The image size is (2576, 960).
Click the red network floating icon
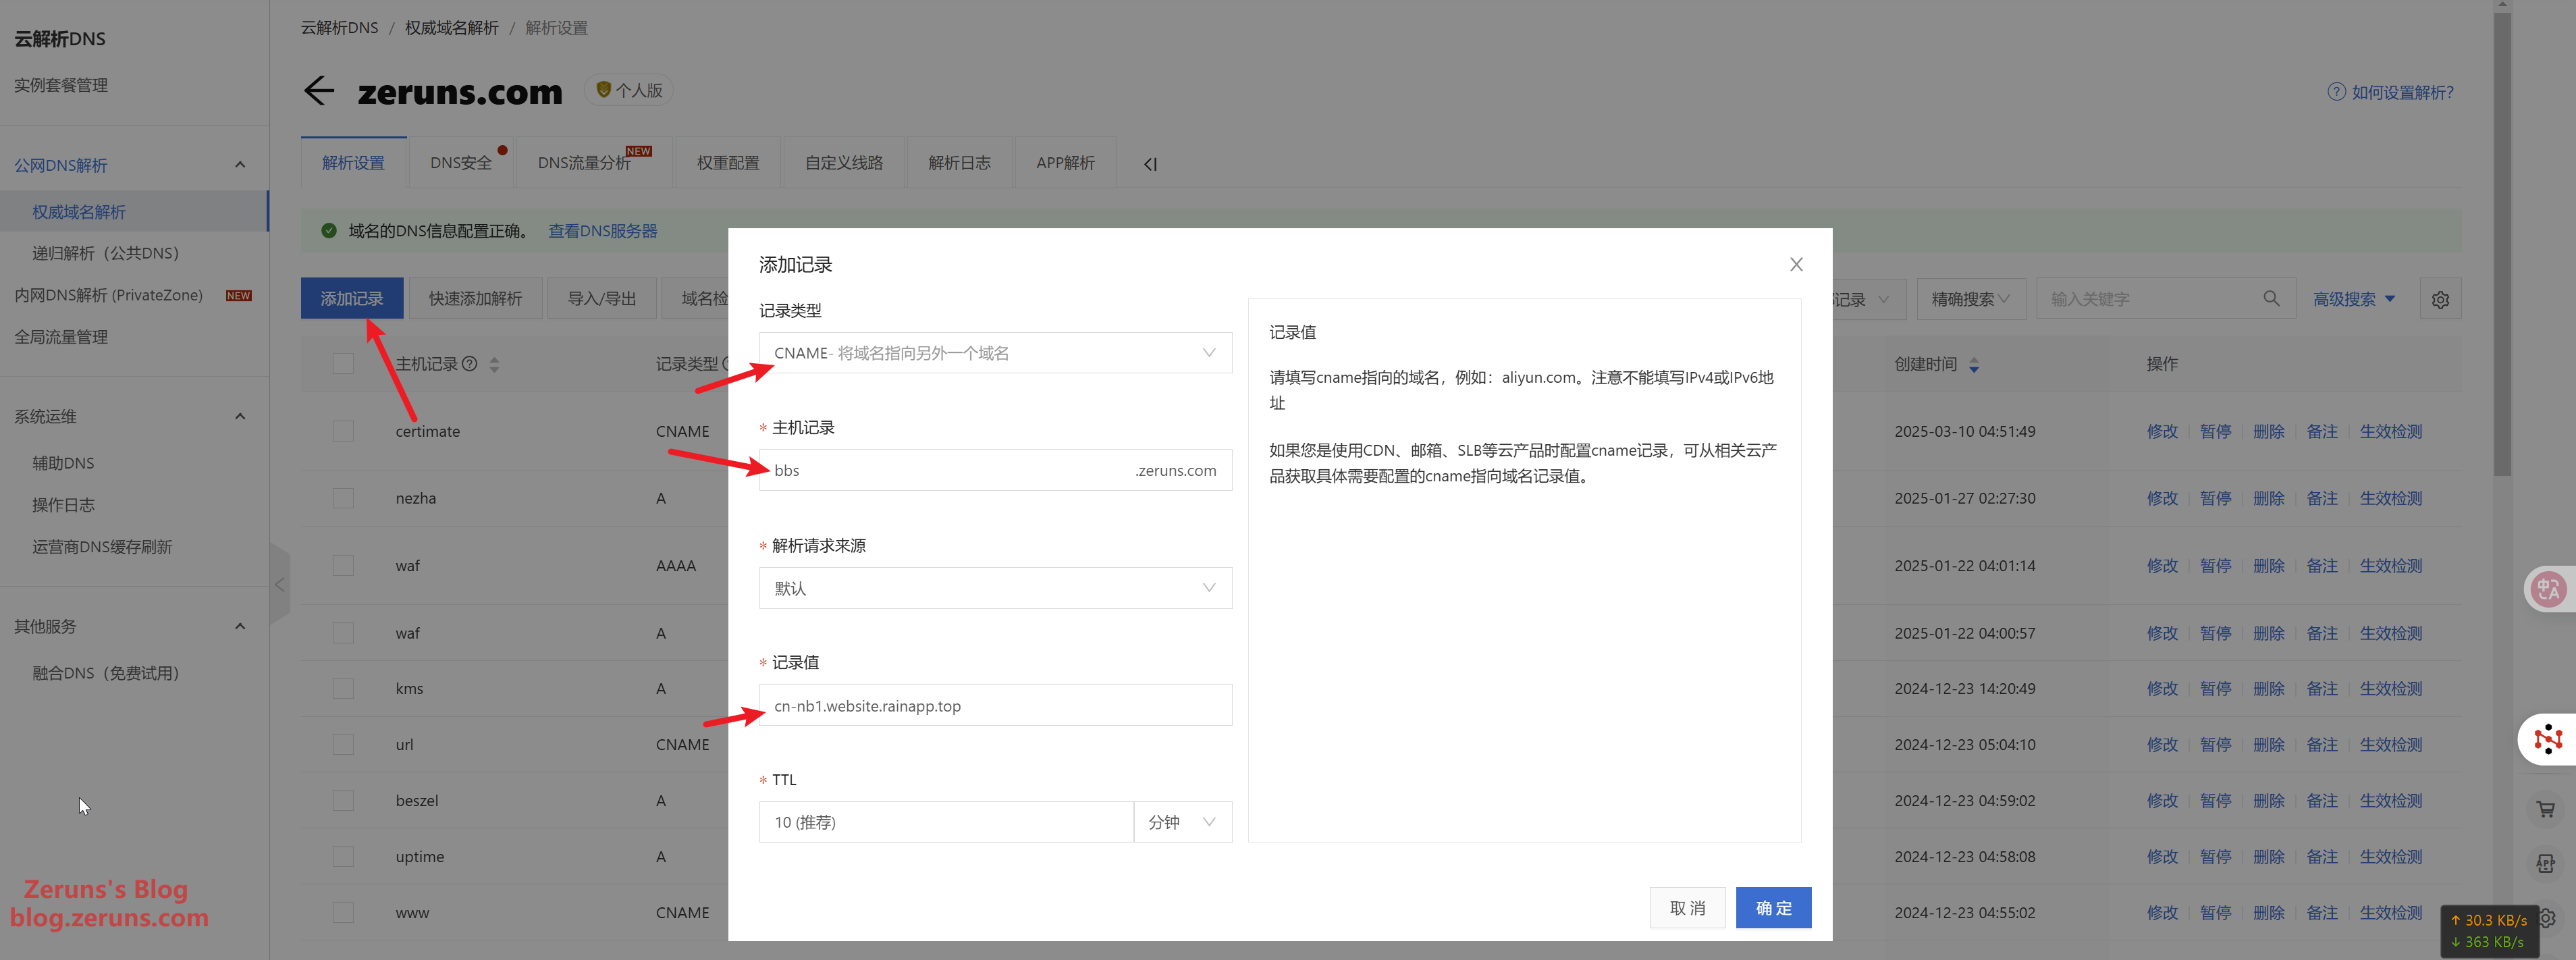(x=2547, y=739)
